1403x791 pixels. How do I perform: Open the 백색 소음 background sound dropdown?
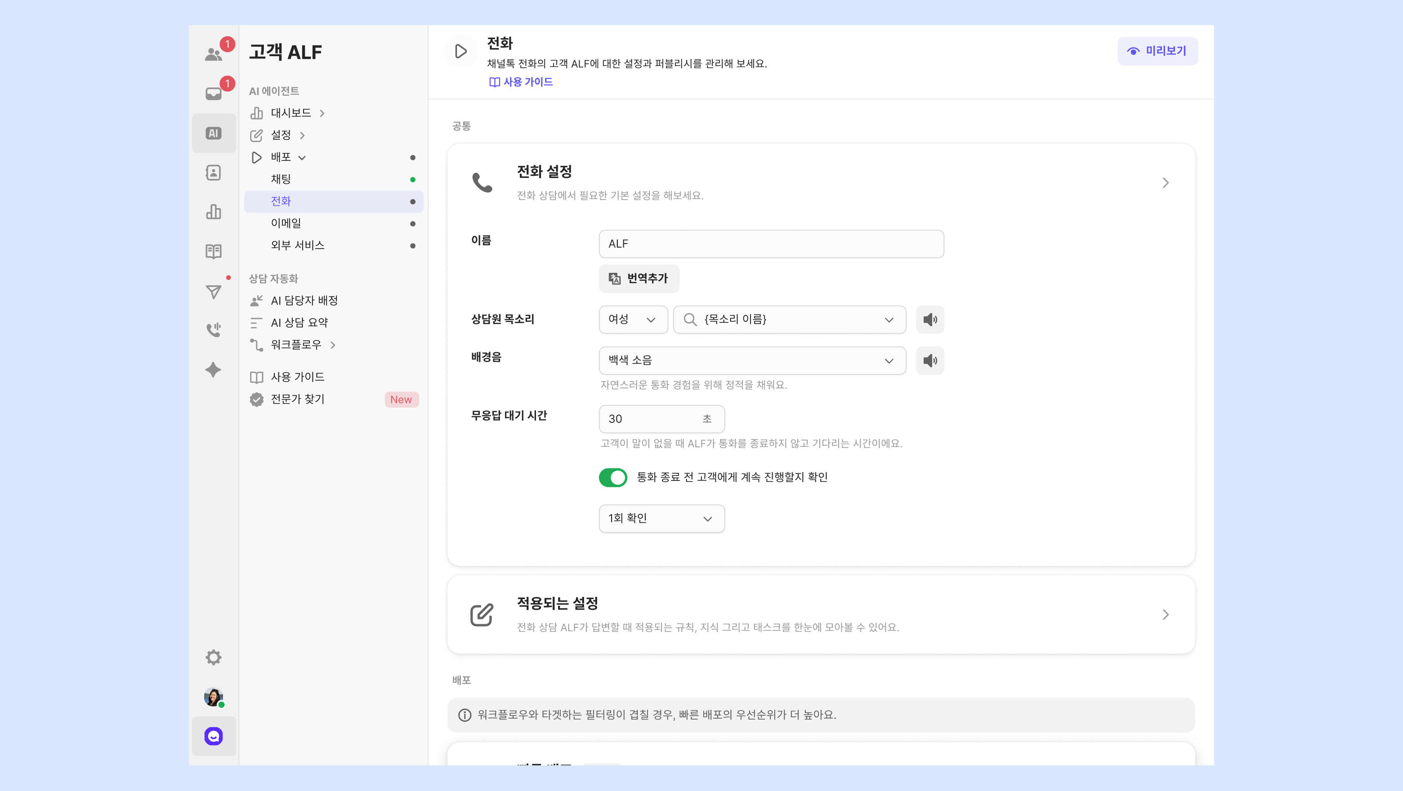tap(751, 360)
